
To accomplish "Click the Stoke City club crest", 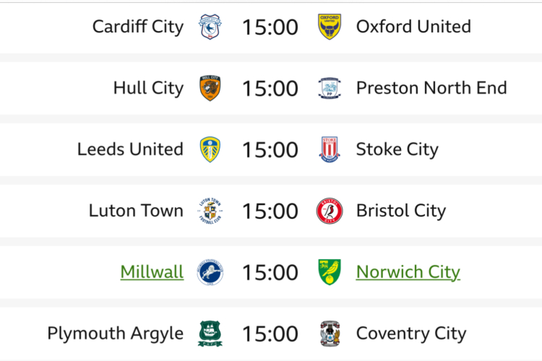I will [330, 149].
